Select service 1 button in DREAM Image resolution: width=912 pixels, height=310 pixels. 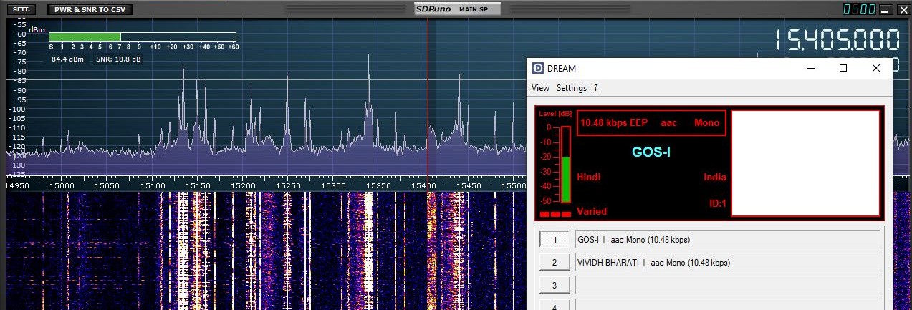tap(555, 240)
